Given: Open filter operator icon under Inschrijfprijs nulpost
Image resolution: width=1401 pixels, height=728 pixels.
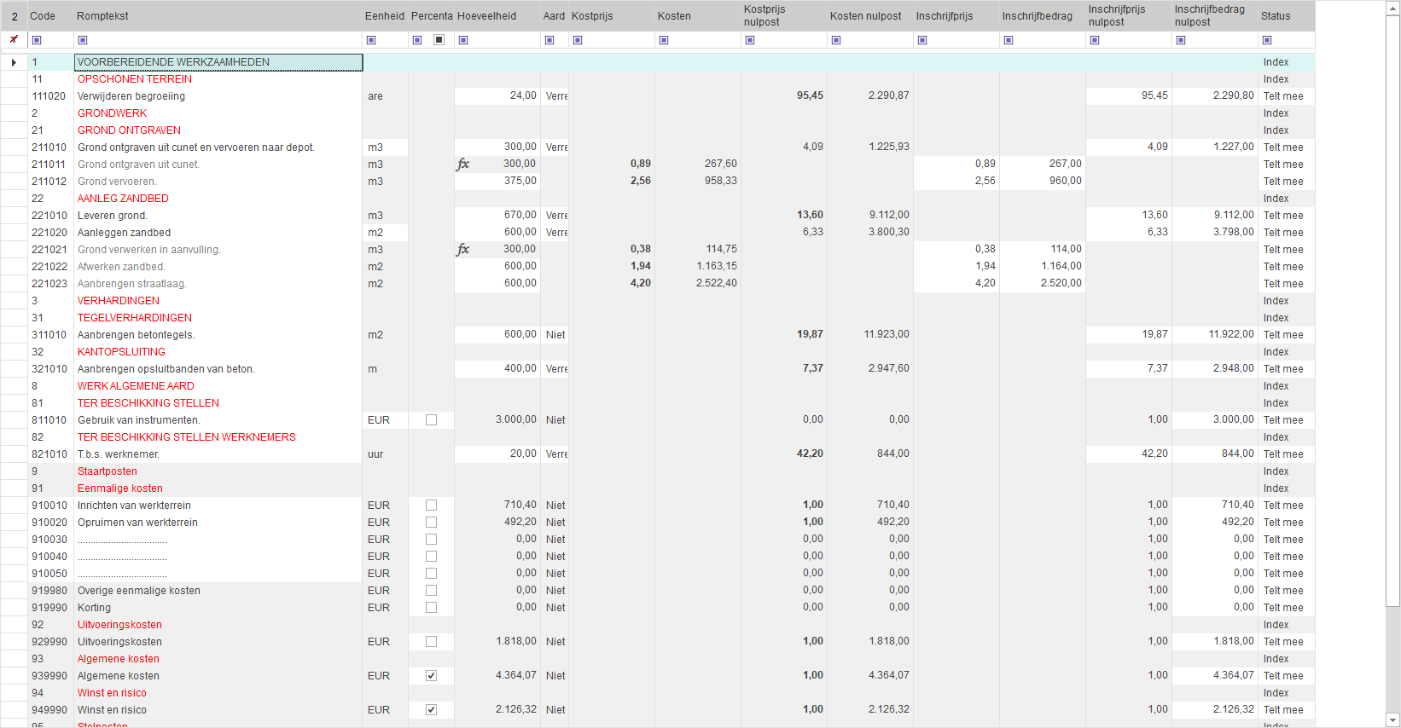Looking at the screenshot, I should 1095,40.
